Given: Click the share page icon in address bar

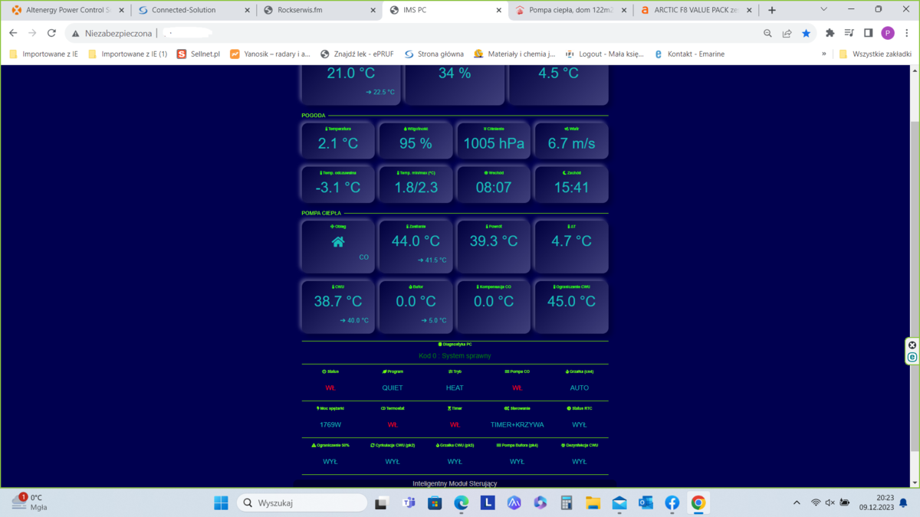Looking at the screenshot, I should pyautogui.click(x=787, y=33).
